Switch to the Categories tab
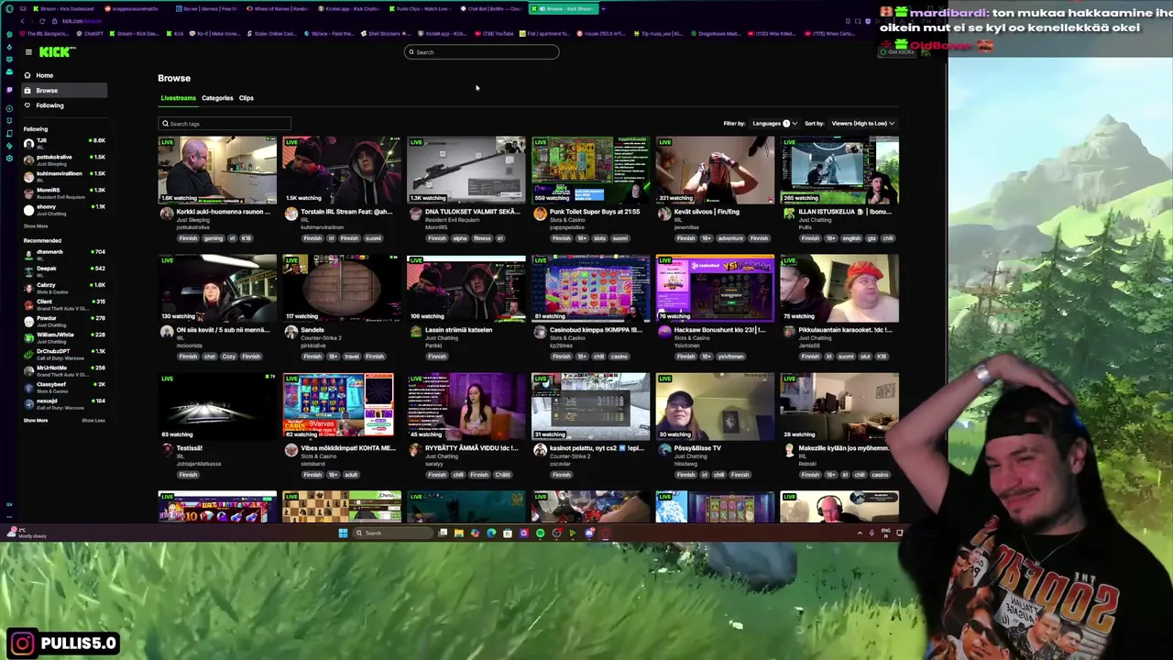The image size is (1173, 660). (217, 98)
